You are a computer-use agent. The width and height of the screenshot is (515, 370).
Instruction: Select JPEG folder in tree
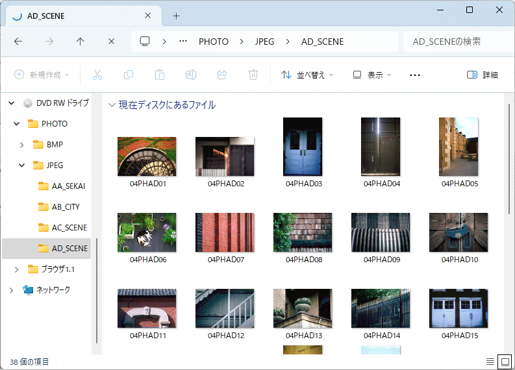(48, 165)
